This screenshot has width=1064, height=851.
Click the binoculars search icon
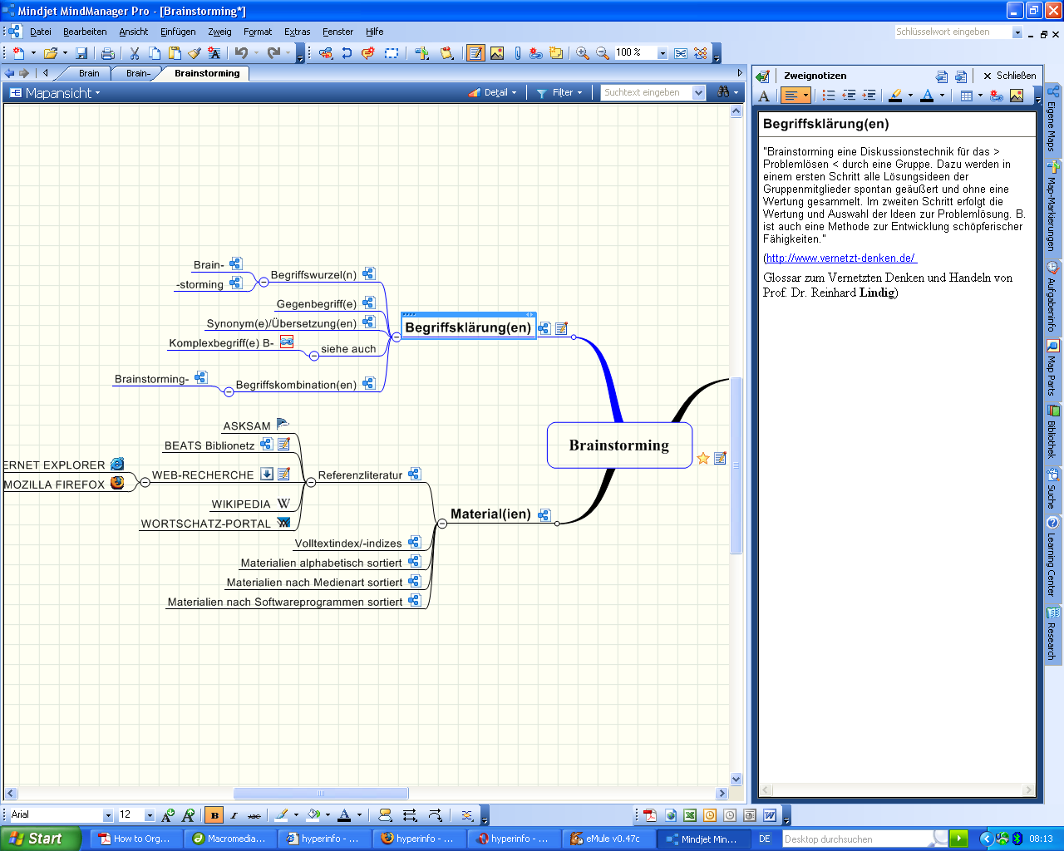[724, 92]
